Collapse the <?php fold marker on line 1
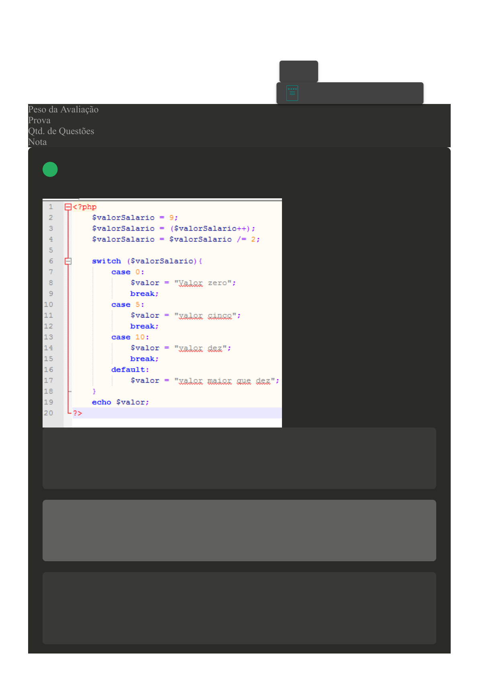The width and height of the screenshot is (478, 676). [68, 207]
